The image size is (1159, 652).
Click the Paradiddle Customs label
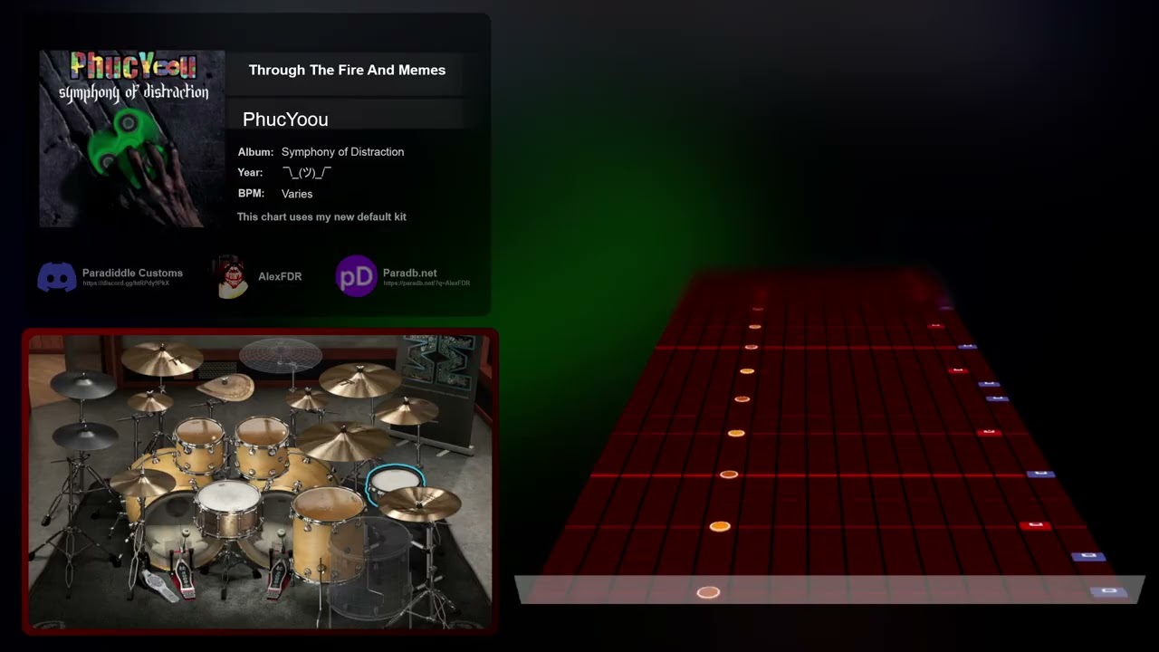[x=132, y=273]
